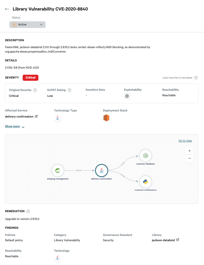Click 'Default policy' under Policies
Viewport: 204px width, 265px height.
[x=14, y=240]
